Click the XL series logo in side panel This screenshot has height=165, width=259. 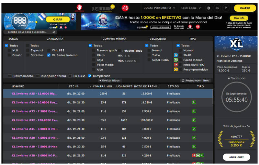tap(236, 44)
